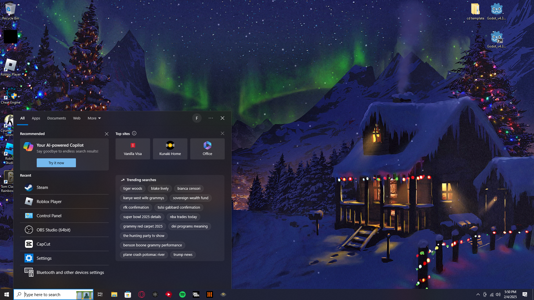The width and height of the screenshot is (534, 300).
Task: Switch to the Documents search tab
Action: coord(56,118)
